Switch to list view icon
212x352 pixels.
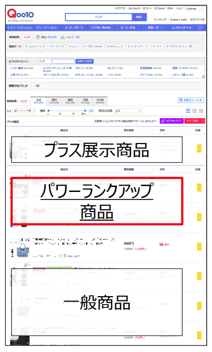click(188, 111)
